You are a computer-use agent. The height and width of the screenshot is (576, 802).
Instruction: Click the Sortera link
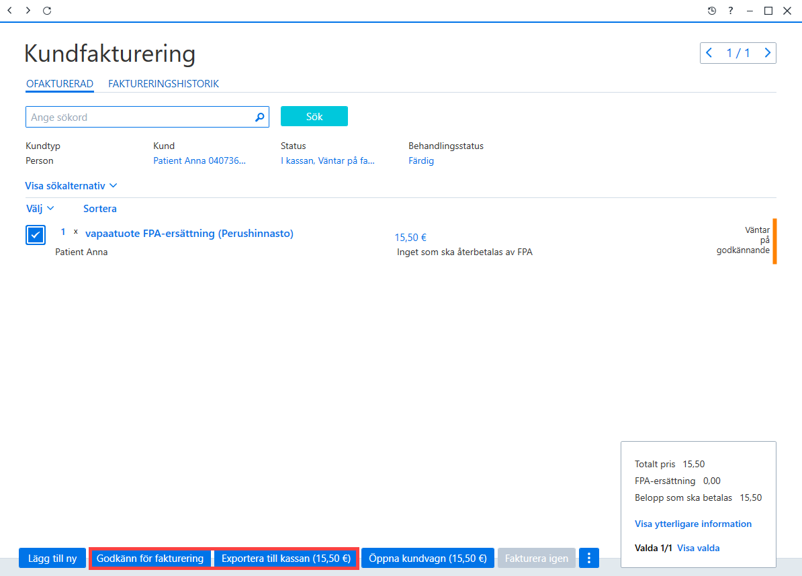tap(99, 209)
